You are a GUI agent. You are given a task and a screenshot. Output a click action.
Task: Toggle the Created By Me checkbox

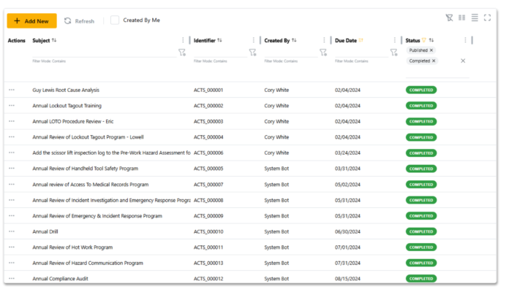115,20
